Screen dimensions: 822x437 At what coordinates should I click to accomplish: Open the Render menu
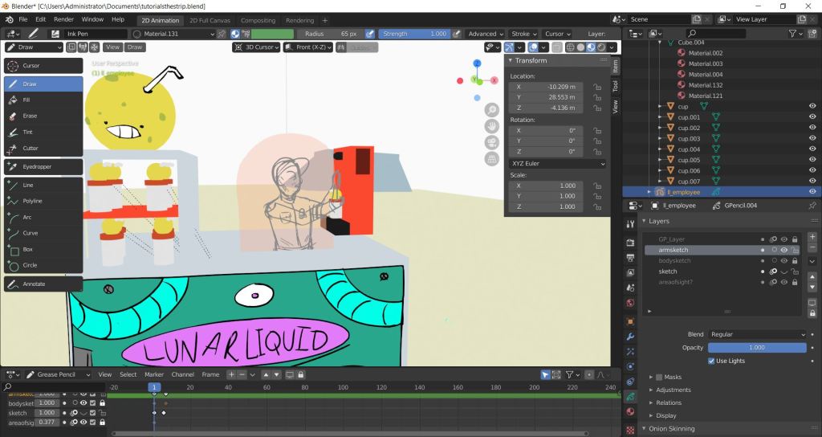coord(63,18)
